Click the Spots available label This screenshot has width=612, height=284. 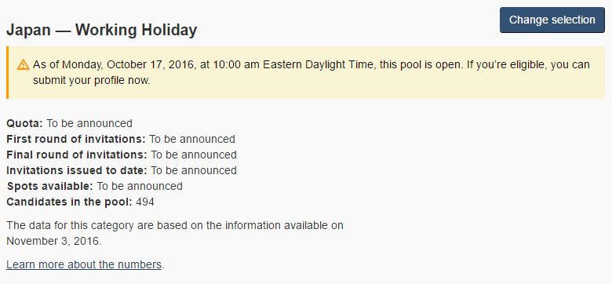(x=50, y=186)
